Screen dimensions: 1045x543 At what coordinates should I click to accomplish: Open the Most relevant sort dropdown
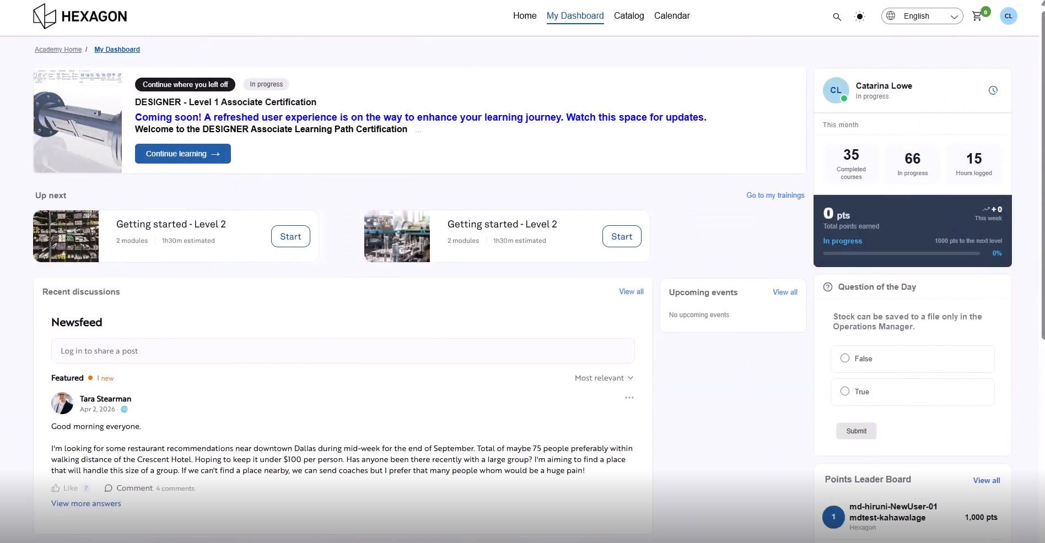coord(604,378)
